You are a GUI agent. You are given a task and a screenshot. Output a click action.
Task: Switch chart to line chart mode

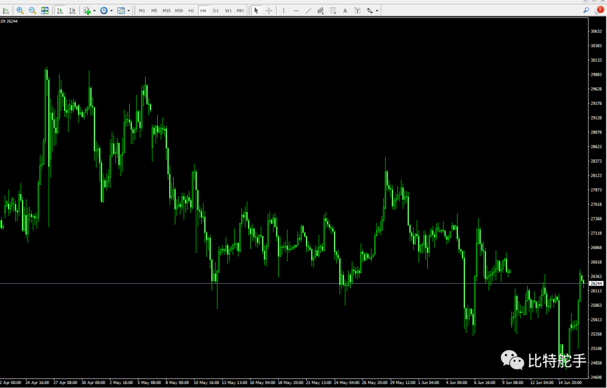6,11
